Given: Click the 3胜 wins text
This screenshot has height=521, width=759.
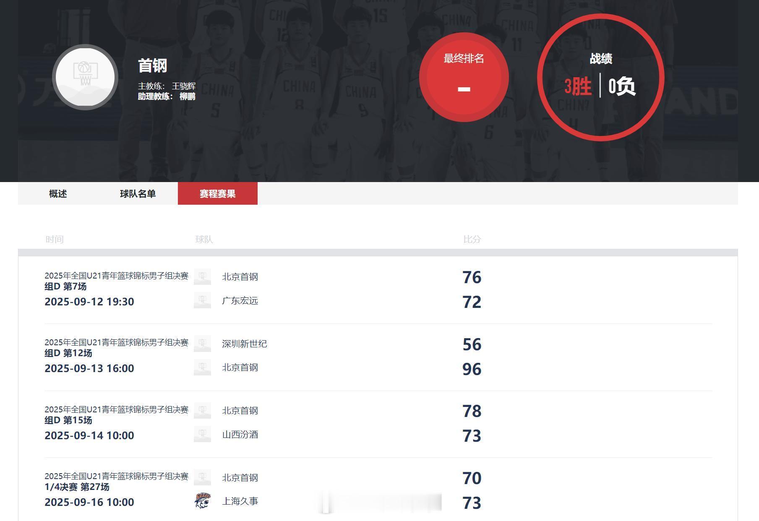Looking at the screenshot, I should coord(578,86).
